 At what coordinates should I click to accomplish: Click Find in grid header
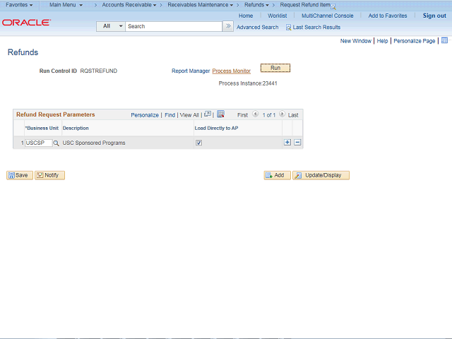coord(169,115)
